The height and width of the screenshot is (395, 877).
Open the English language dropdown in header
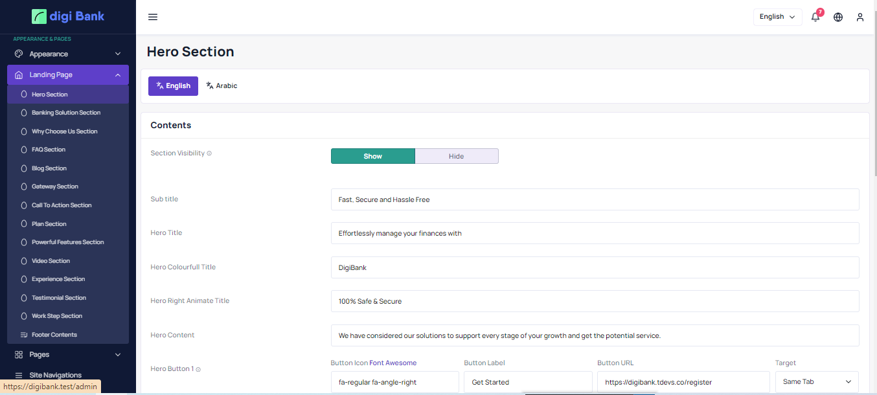777,17
